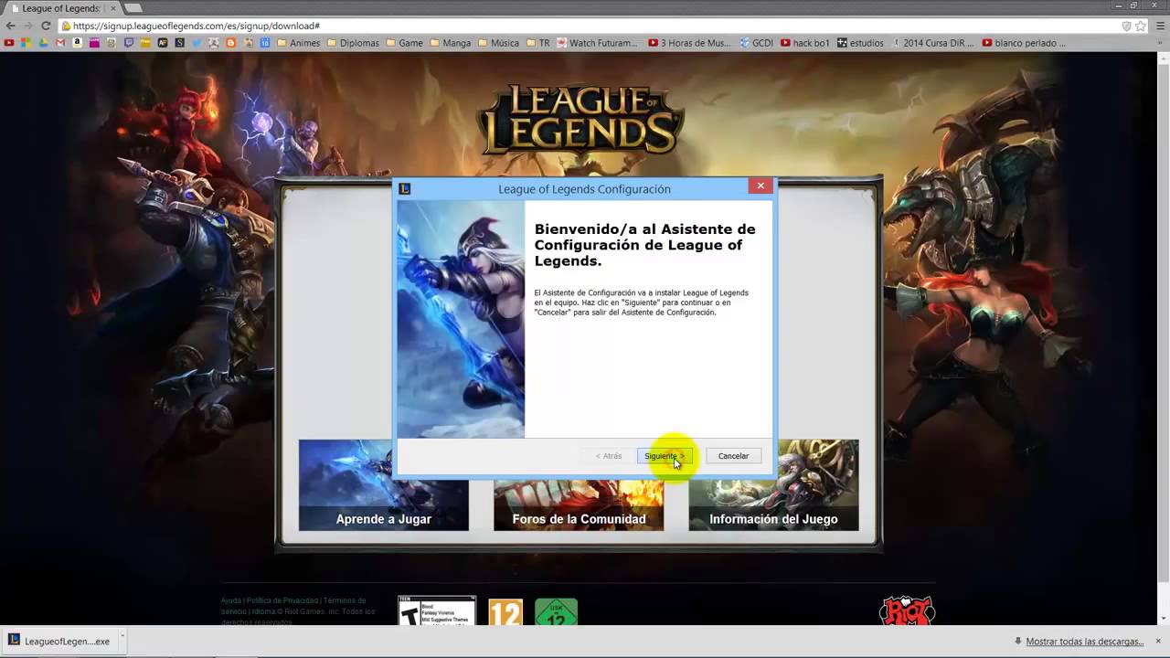
Task: Click the browser forward arrow
Action: pyautogui.click(x=27, y=26)
